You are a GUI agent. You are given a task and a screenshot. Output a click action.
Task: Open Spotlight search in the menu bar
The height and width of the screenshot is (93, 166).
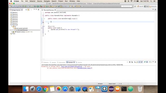(x=151, y=1)
